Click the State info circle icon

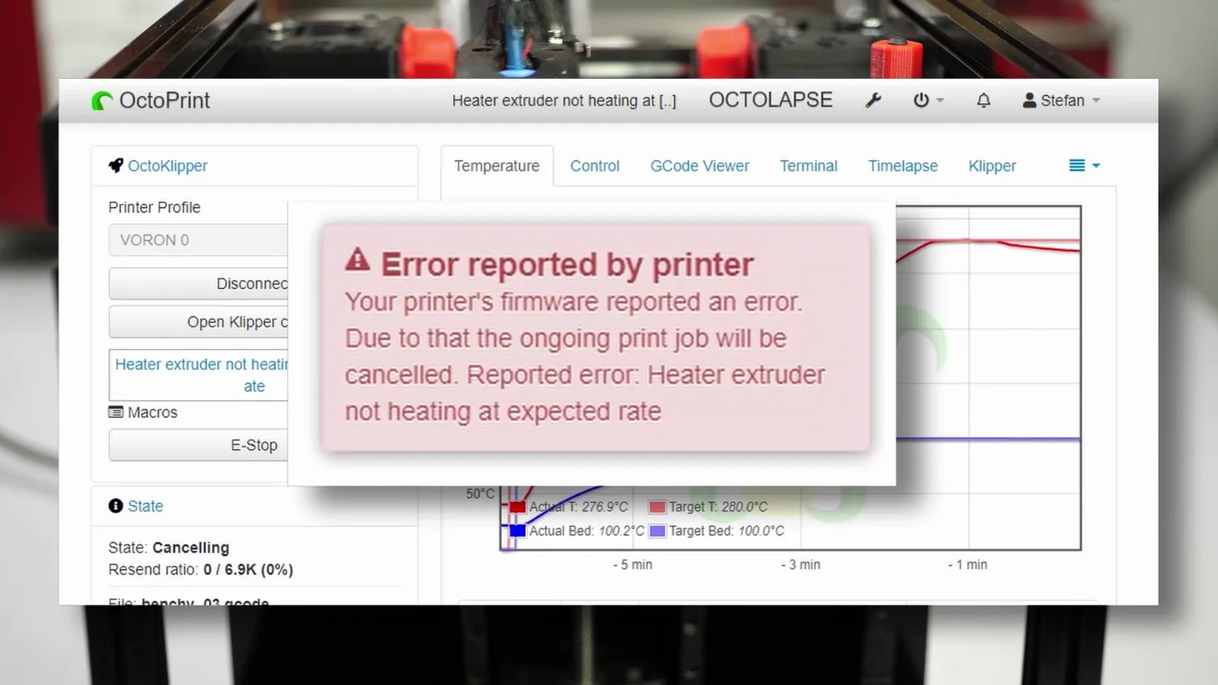click(116, 506)
